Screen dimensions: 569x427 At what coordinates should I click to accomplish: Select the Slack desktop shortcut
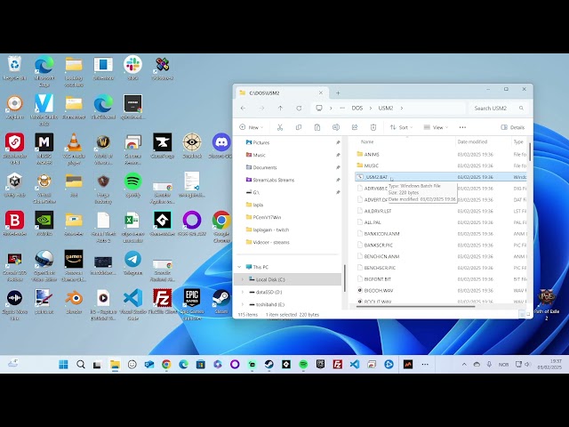[132, 68]
